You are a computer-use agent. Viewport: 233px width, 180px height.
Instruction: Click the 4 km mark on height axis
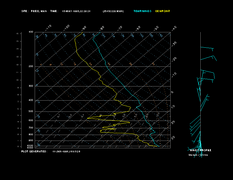click(18, 122)
